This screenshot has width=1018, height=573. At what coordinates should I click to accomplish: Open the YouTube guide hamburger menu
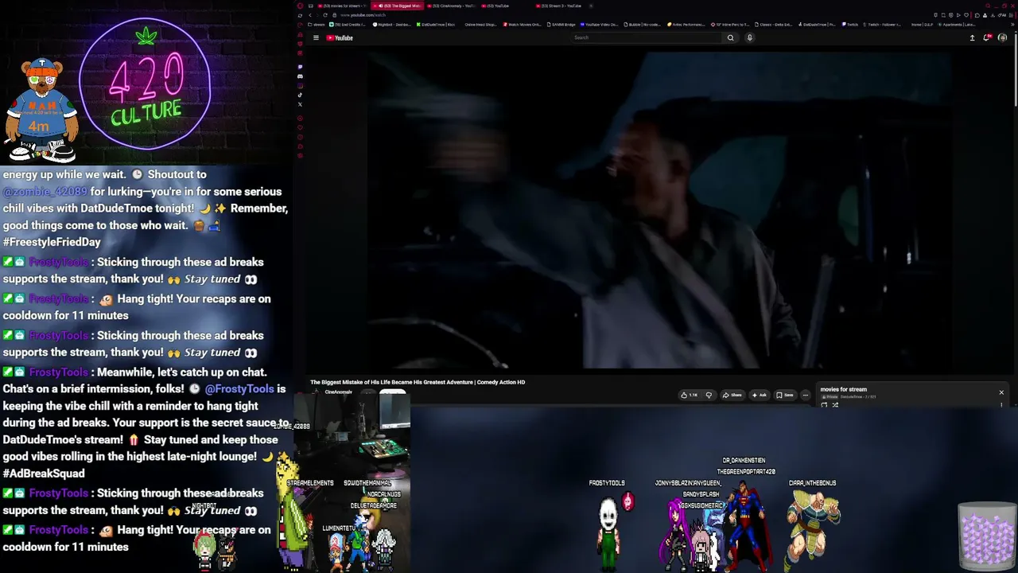pos(316,37)
